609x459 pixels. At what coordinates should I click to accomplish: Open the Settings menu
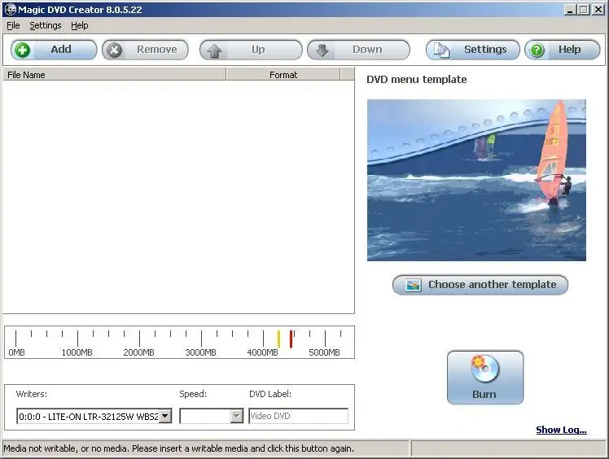pyautogui.click(x=46, y=25)
